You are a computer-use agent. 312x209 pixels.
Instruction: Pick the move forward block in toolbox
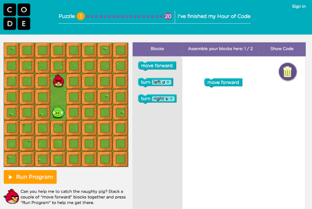[x=157, y=66]
